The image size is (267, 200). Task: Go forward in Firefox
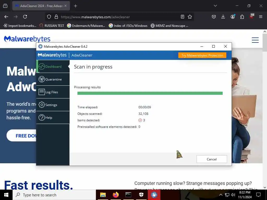coord(16,17)
